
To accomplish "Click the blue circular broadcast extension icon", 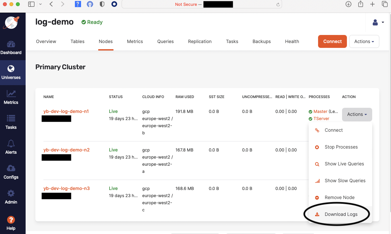I will tap(90, 4).
